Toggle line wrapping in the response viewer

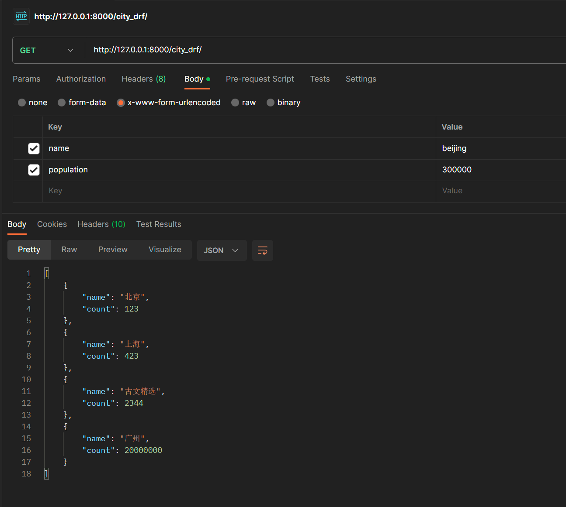(262, 250)
